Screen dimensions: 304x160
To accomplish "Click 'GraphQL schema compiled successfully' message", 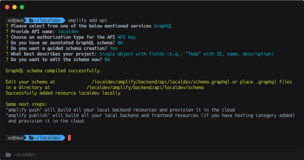I will (53, 71).
